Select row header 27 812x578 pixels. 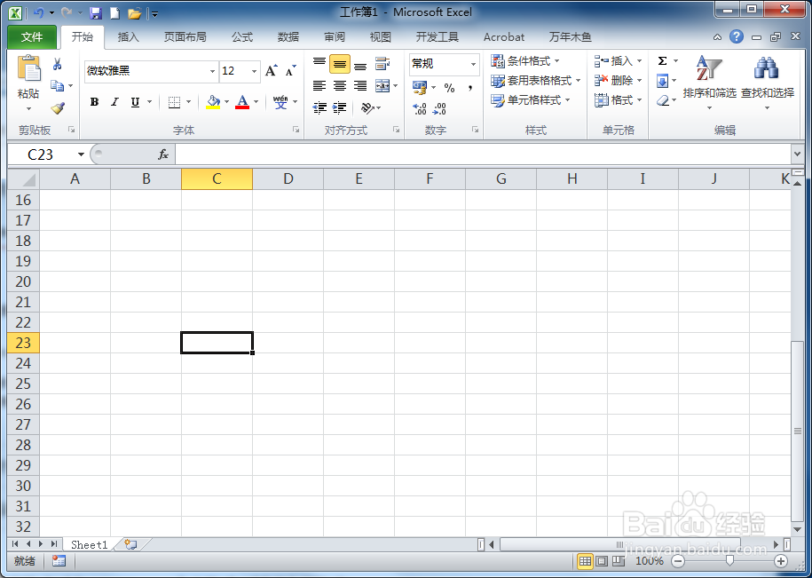(x=23, y=424)
